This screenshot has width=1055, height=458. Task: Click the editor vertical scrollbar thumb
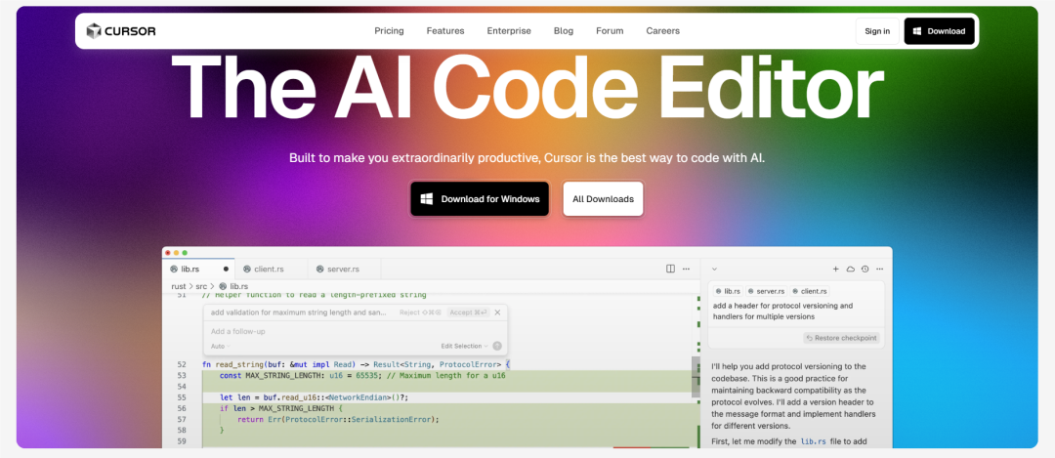click(x=696, y=377)
